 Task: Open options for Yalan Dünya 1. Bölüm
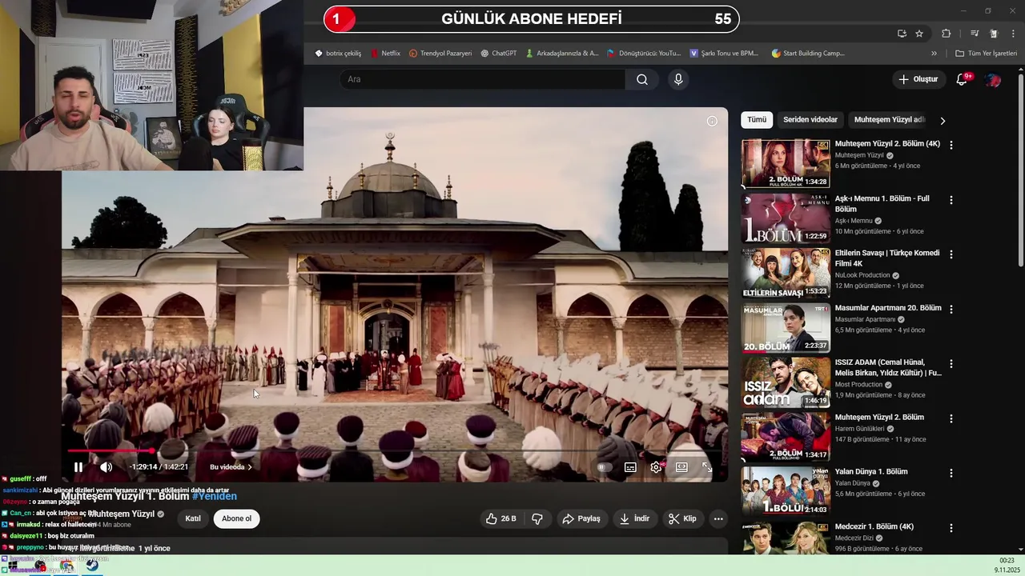pos(951,473)
